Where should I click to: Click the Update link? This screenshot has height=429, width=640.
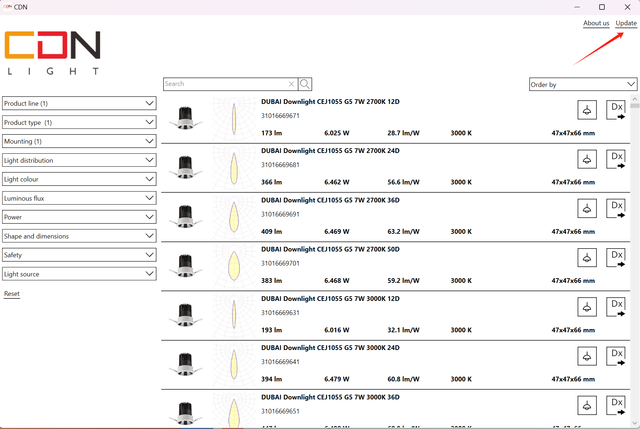pyautogui.click(x=626, y=23)
